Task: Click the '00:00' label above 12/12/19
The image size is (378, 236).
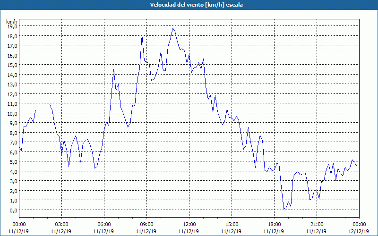Action: pos(359,225)
